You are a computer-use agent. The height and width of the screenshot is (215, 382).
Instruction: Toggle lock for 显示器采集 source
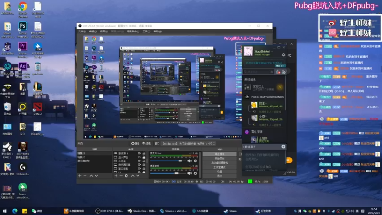[x=144, y=164]
